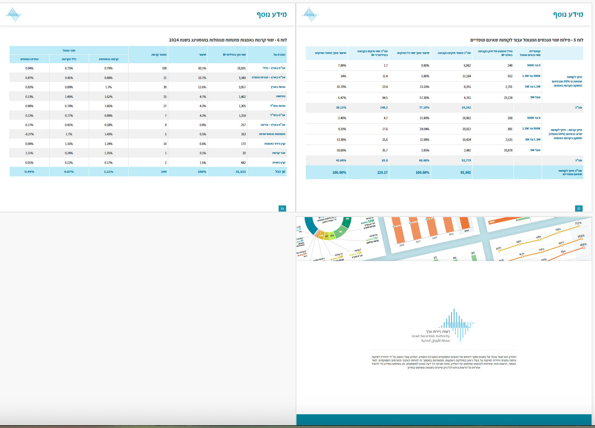Click the total net value 31,323
The width and height of the screenshot is (595, 428).
[241, 172]
